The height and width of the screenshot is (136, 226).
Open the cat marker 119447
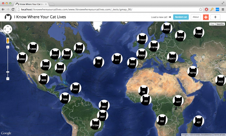[x=142, y=39]
